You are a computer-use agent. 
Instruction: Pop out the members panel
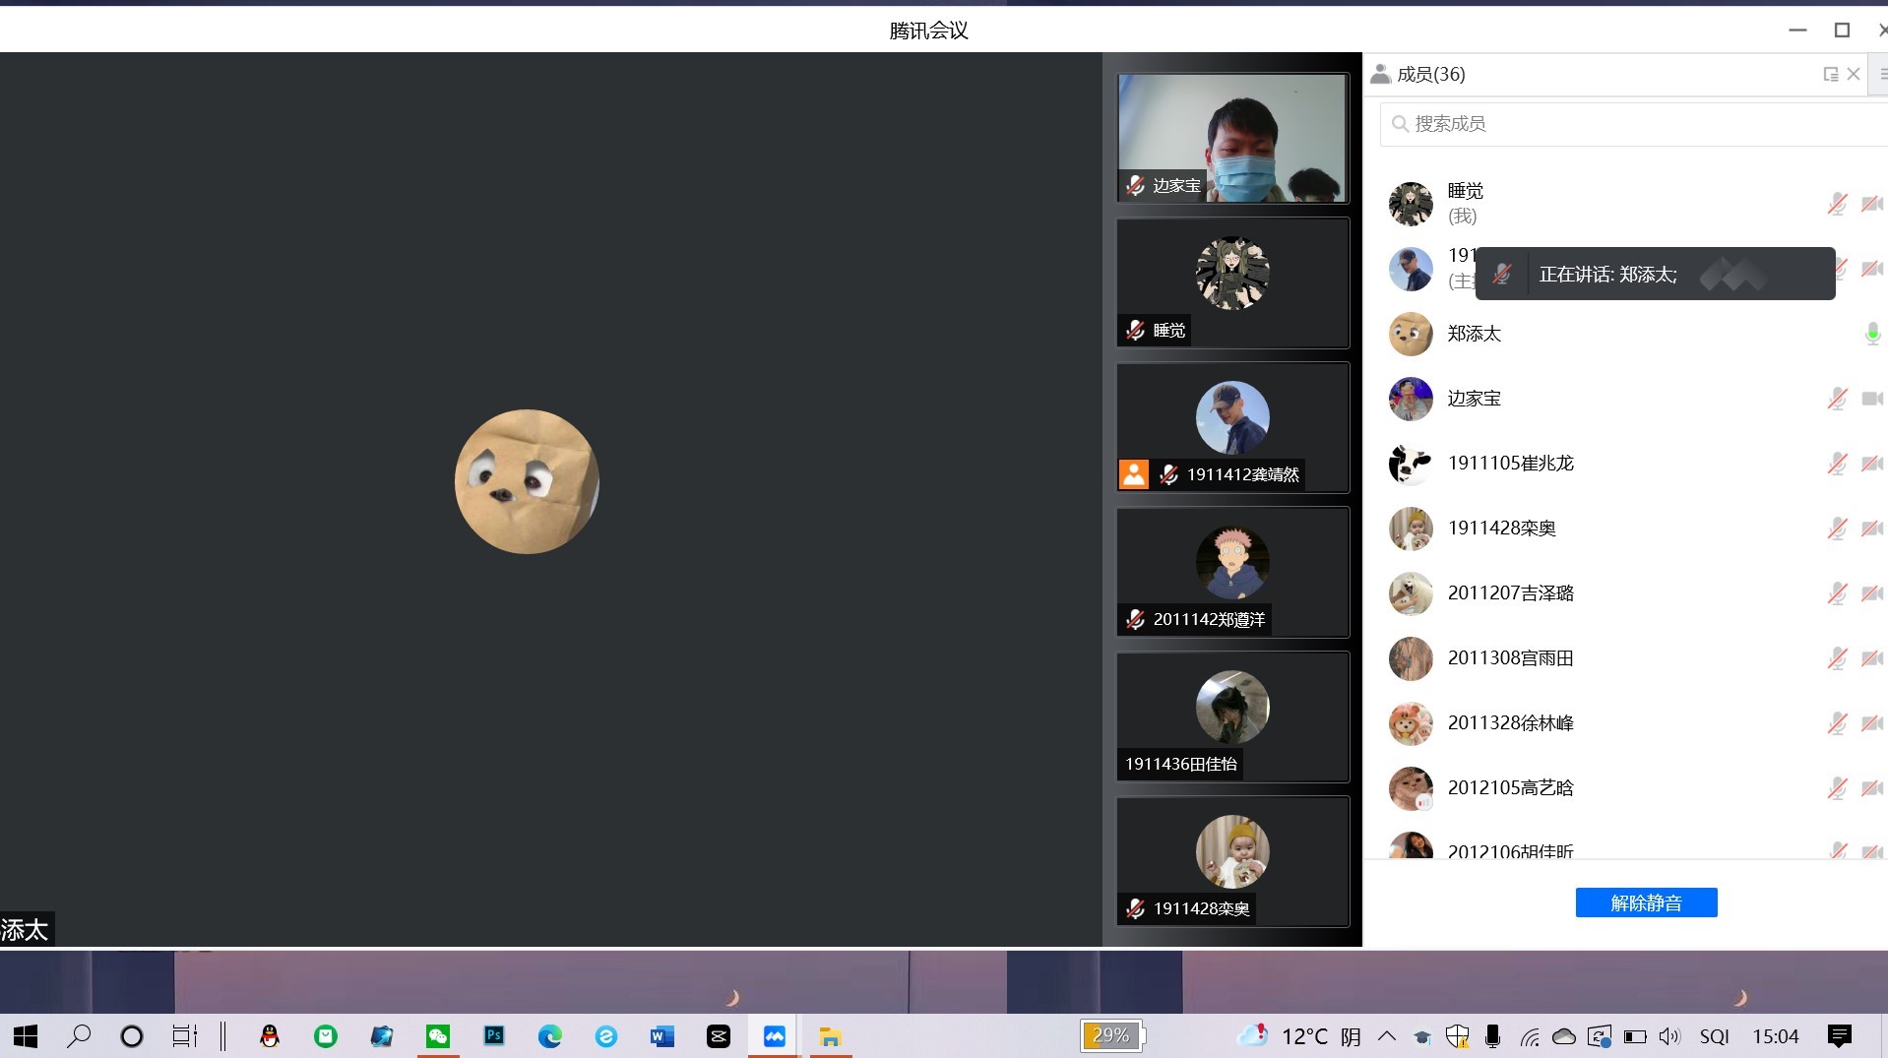pos(1830,75)
